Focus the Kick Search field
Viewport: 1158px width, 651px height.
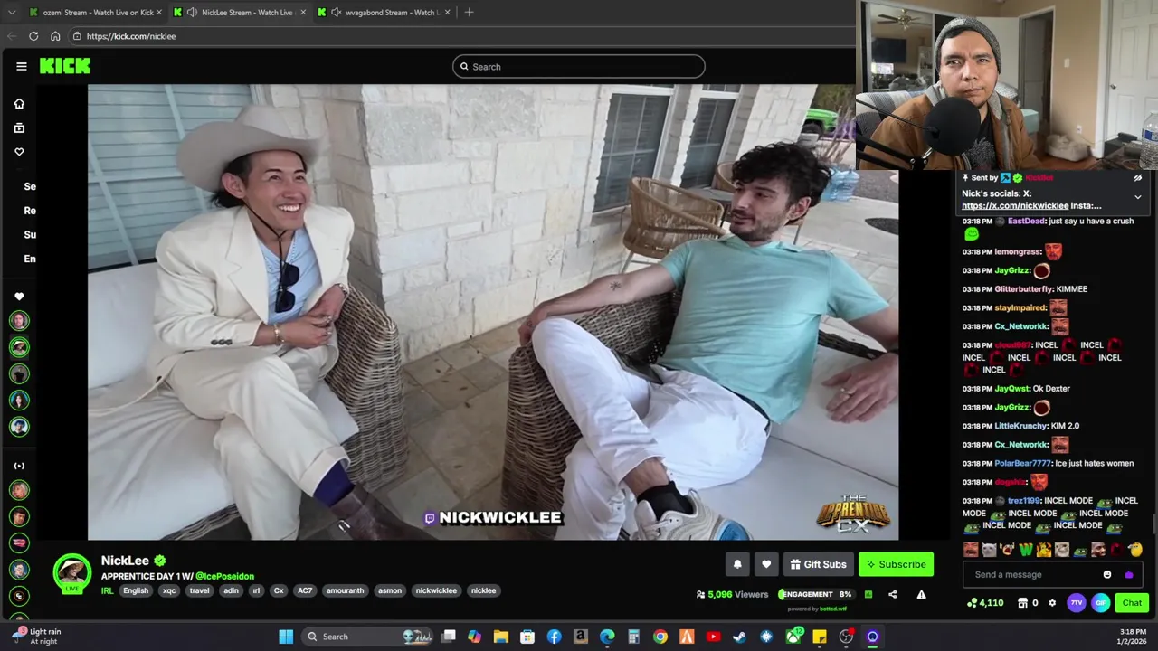[x=579, y=66]
